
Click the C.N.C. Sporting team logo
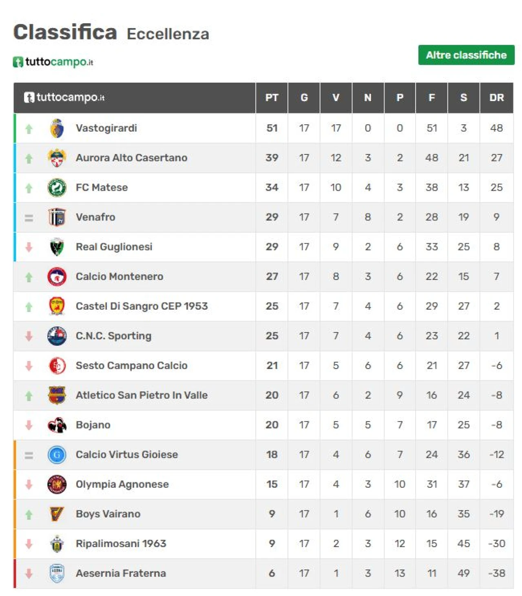57,336
